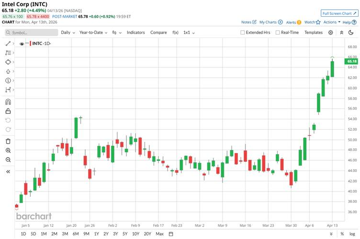Select the 2M range
360x239 pixels.
point(54,234)
